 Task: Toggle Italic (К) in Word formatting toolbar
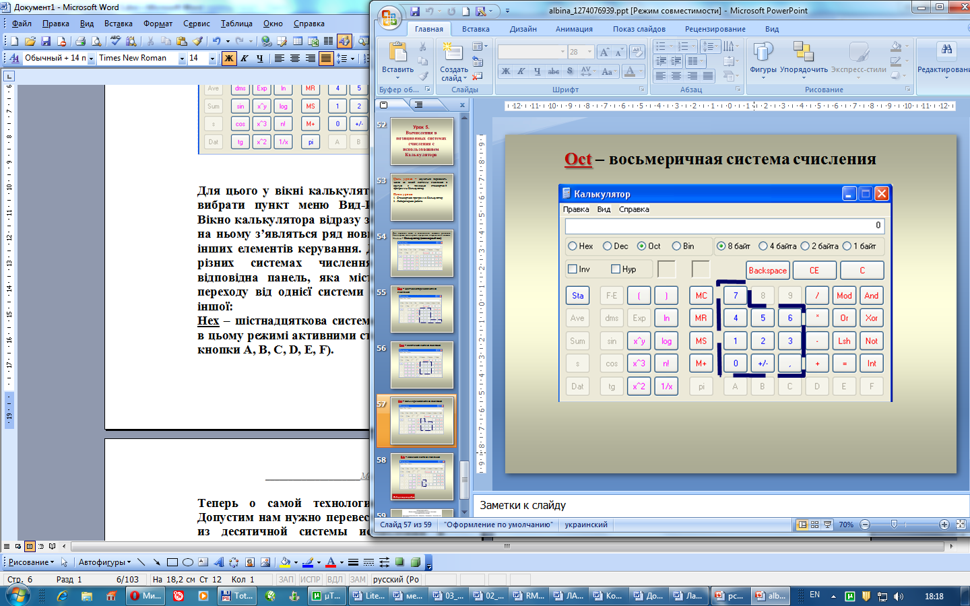[x=245, y=59]
